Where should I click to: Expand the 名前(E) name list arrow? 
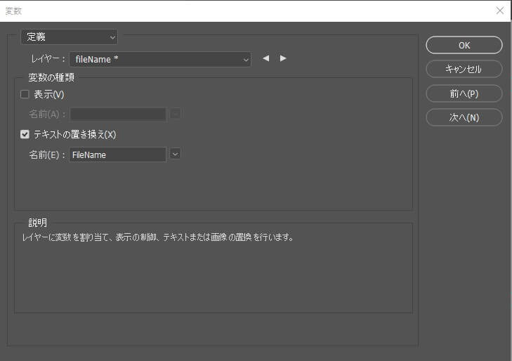(x=176, y=154)
